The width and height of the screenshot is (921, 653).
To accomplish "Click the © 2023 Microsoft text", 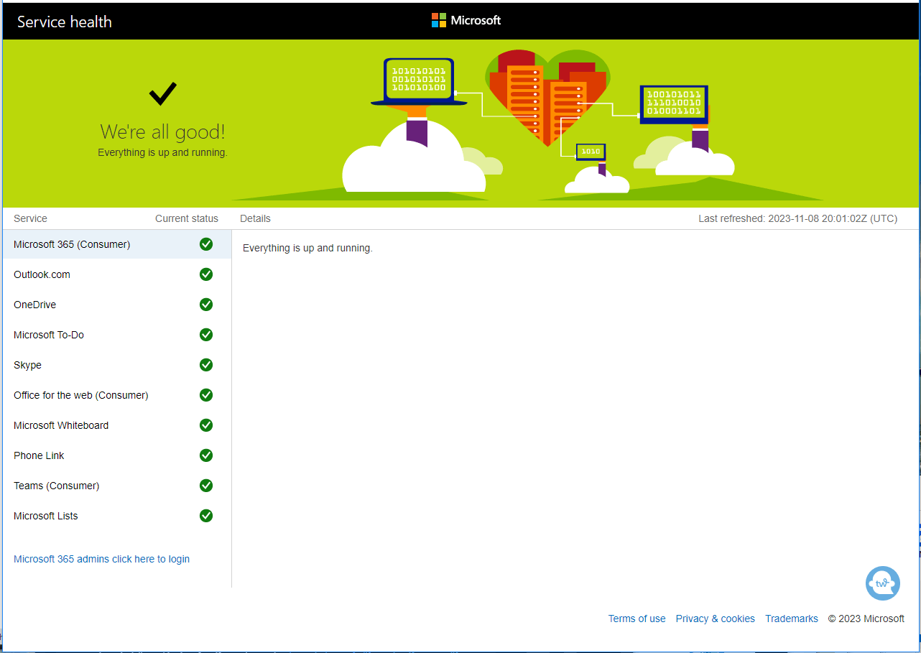I will pos(866,619).
